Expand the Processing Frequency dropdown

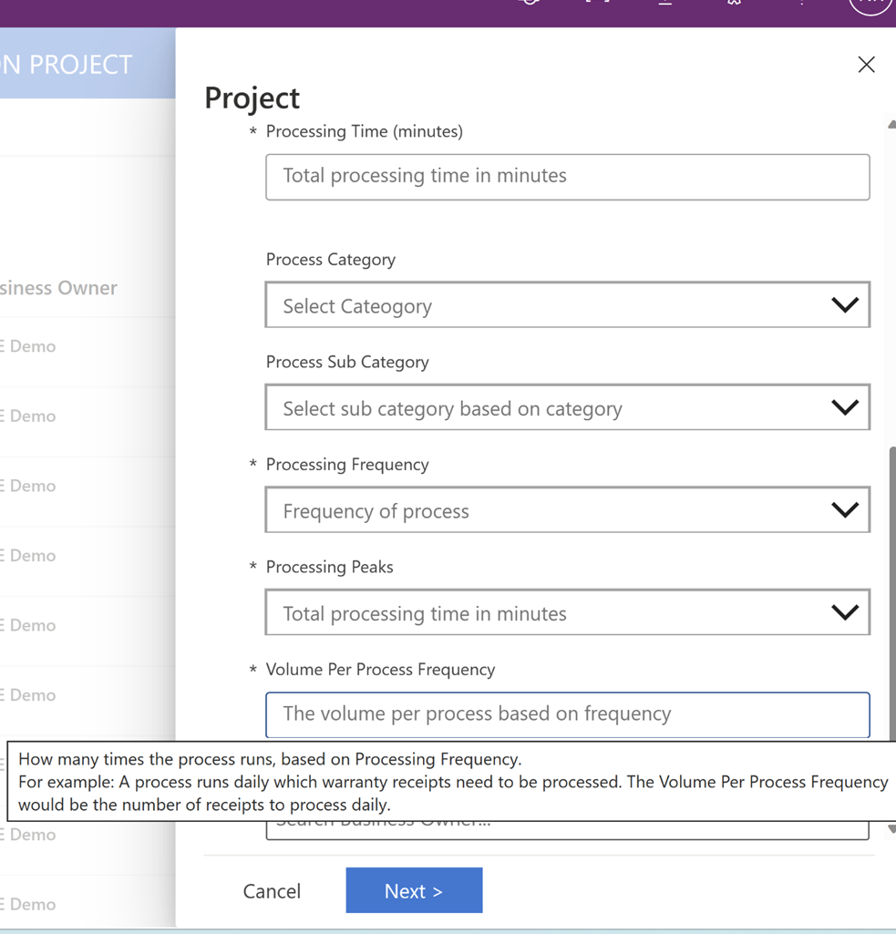567,509
